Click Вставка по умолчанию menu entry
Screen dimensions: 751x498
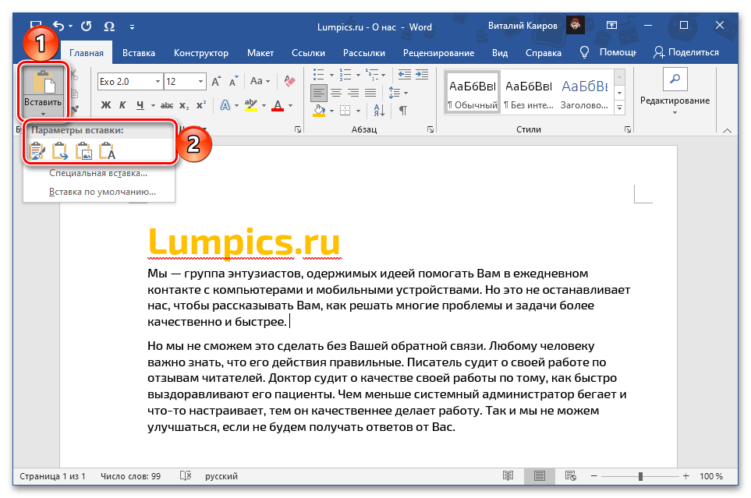[102, 191]
